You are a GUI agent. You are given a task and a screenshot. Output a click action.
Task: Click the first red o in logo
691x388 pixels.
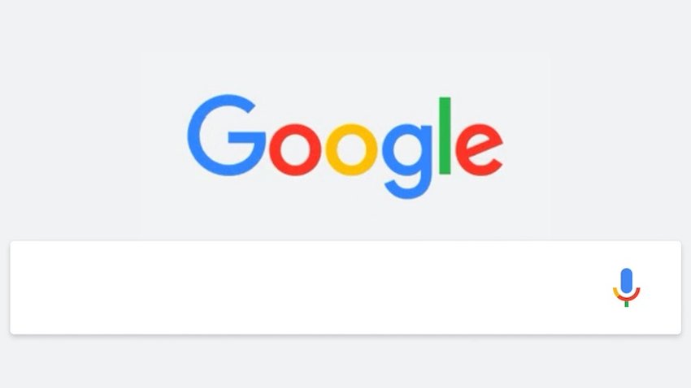(295, 149)
